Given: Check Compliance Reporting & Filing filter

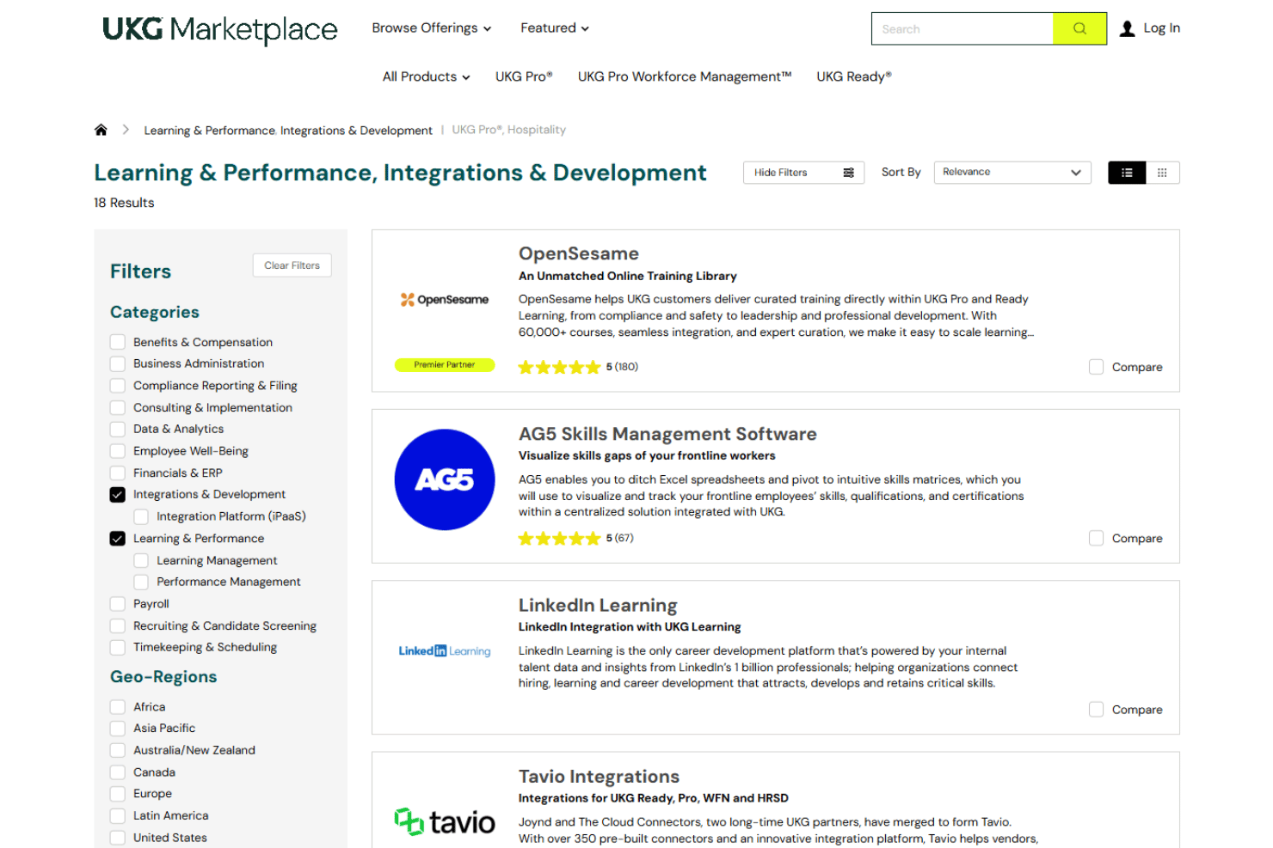Looking at the screenshot, I should point(118,386).
